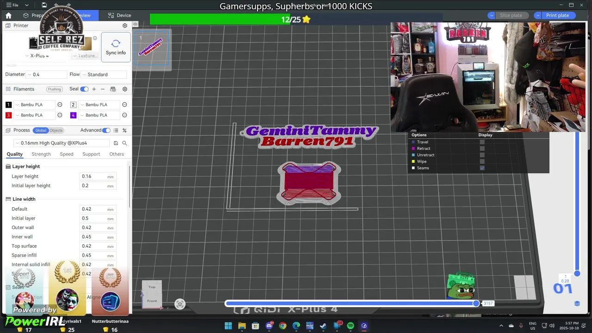592x333 pixels.
Task: Open the Flow Standard dropdown
Action: point(104,74)
